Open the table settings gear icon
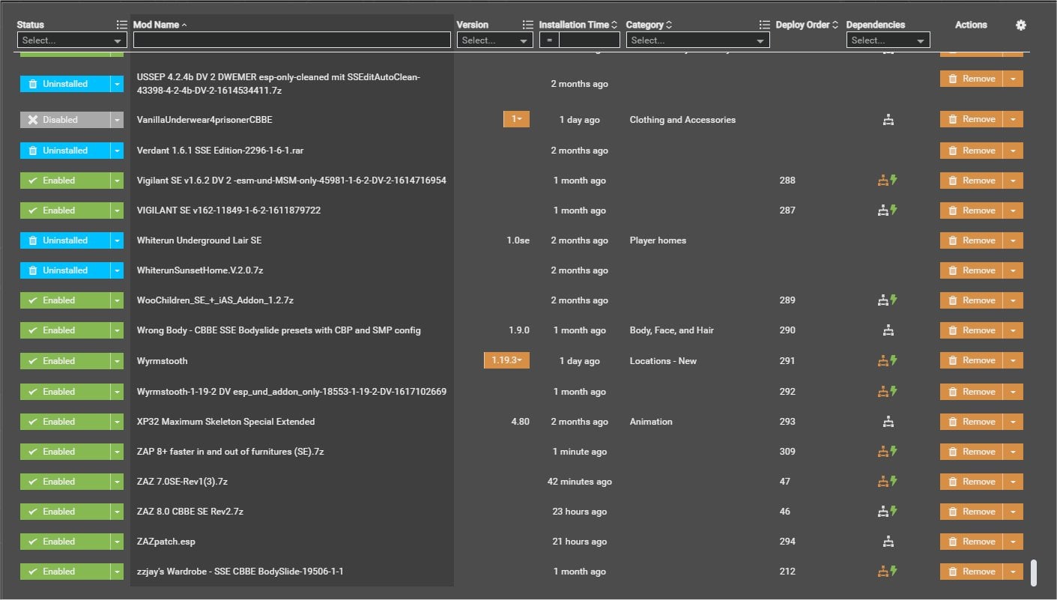 (x=1020, y=25)
